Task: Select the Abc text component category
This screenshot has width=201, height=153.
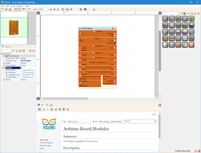Action: click(178, 25)
